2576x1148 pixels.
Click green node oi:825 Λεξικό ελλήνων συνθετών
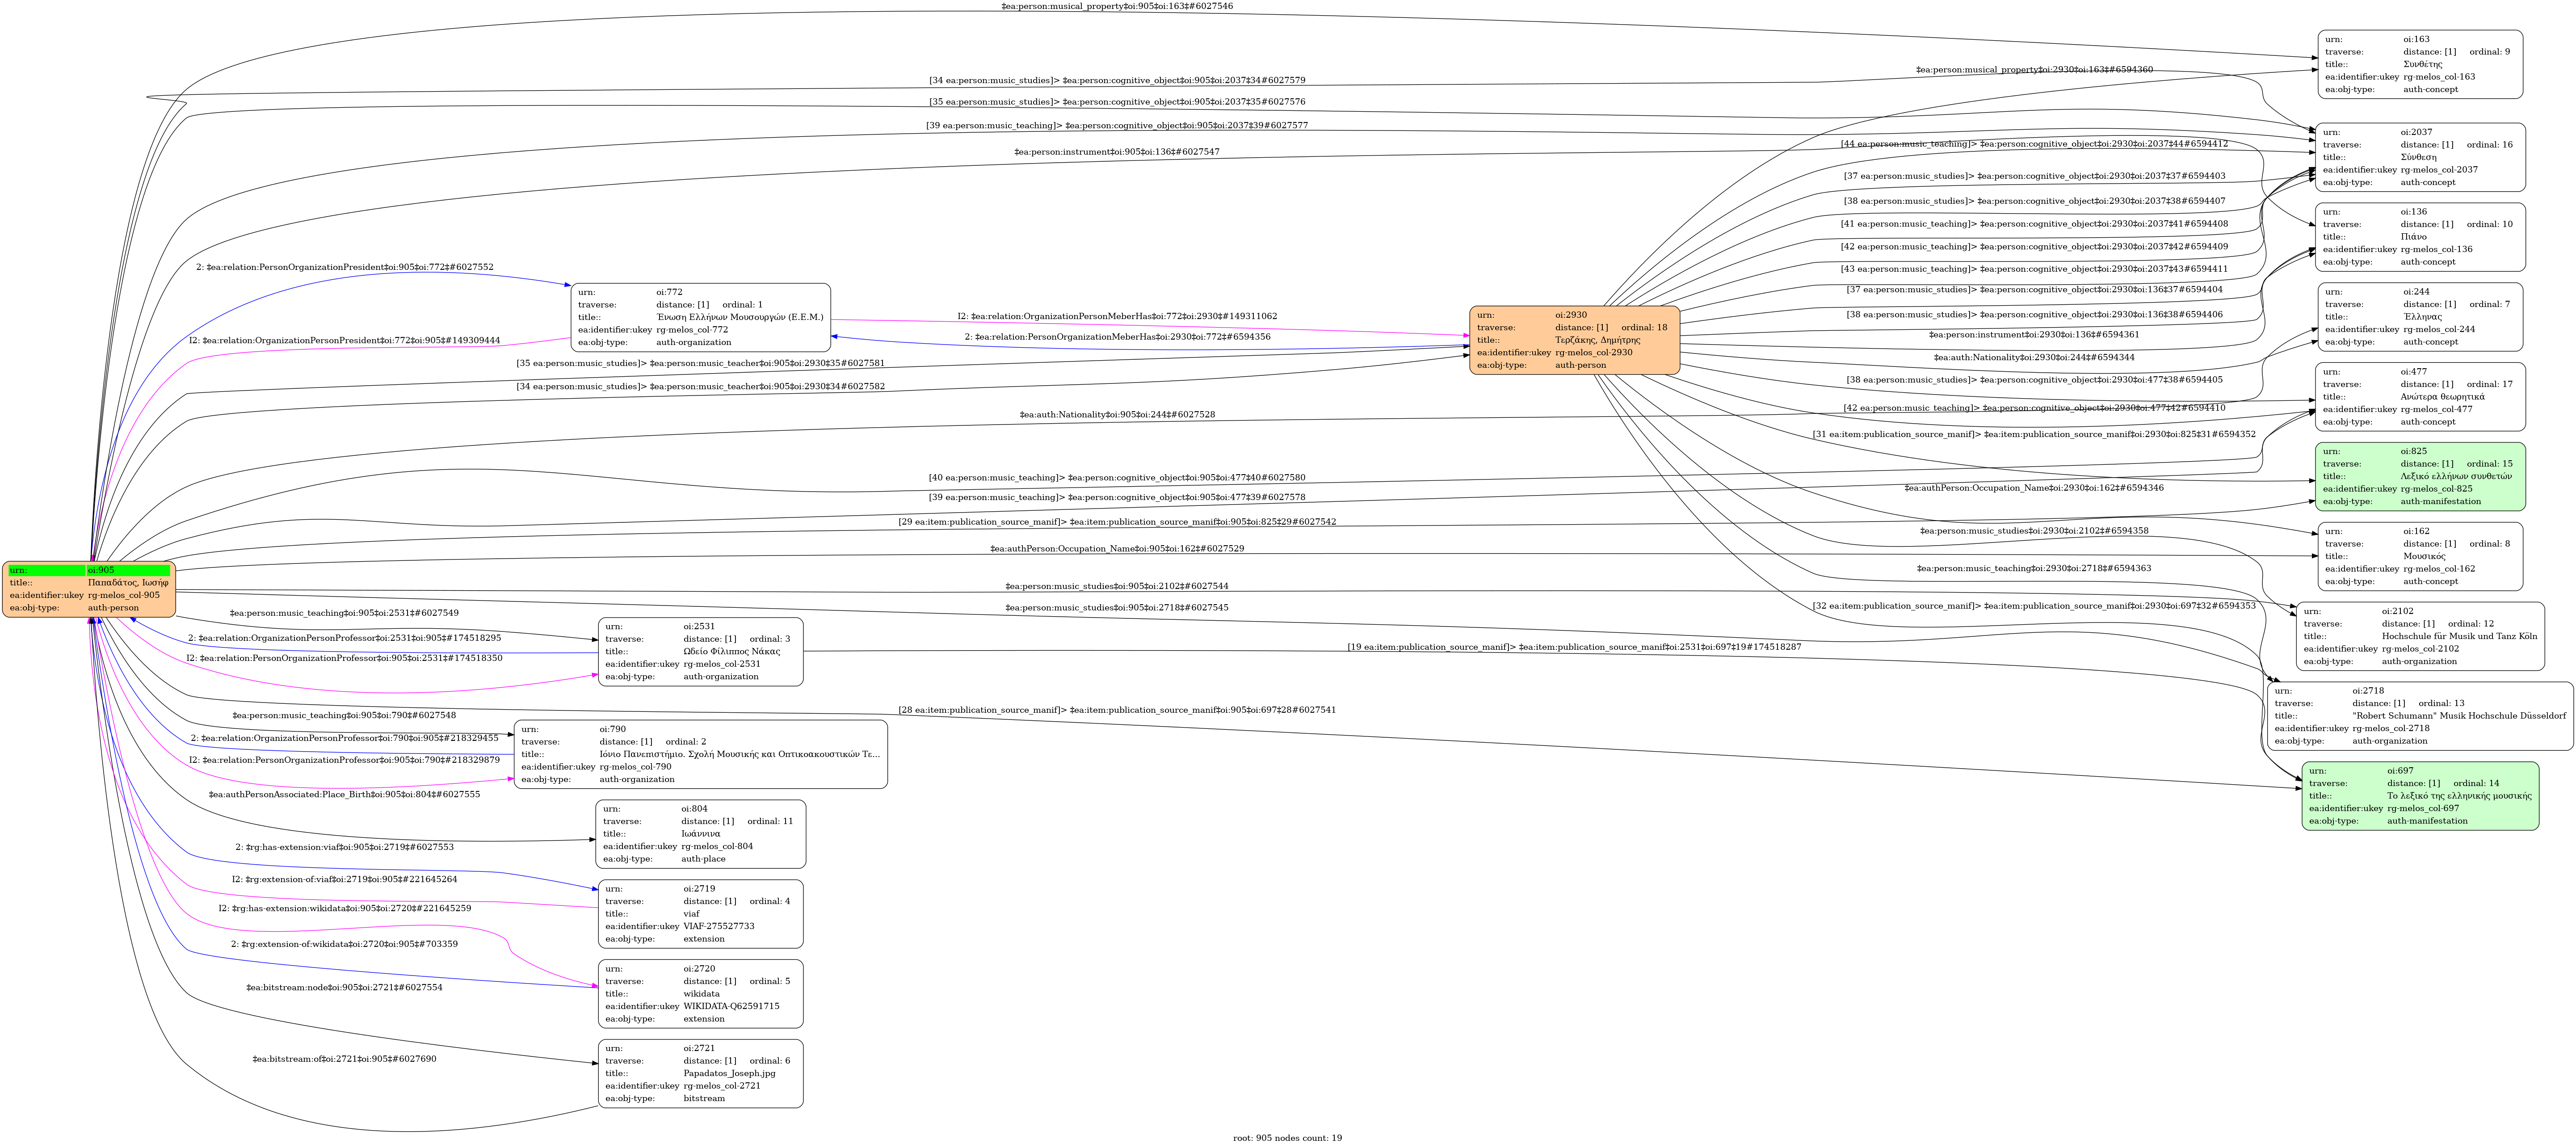point(2420,477)
